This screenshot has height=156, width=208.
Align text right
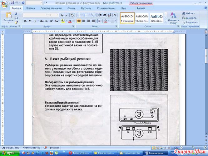point(88,21)
